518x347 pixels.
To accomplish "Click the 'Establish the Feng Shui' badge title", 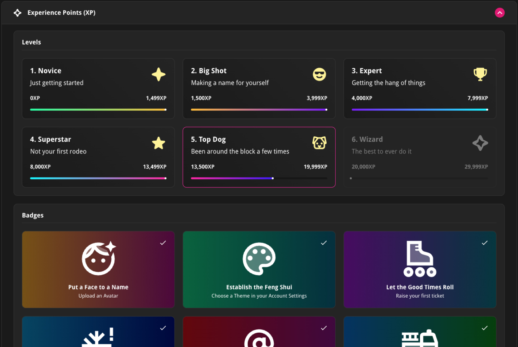I will click(259, 287).
